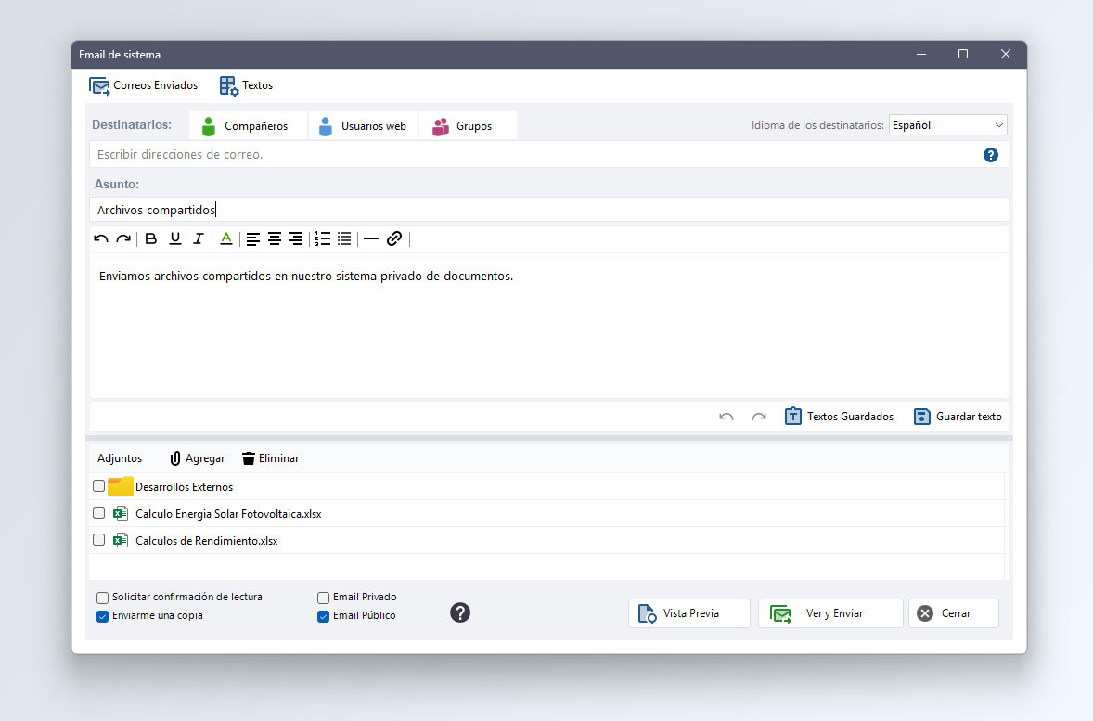Center align the message text

pyautogui.click(x=275, y=239)
